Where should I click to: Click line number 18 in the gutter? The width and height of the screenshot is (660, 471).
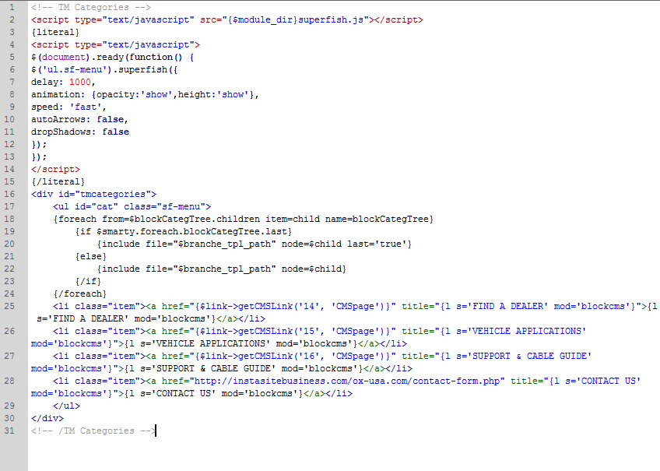point(9,219)
